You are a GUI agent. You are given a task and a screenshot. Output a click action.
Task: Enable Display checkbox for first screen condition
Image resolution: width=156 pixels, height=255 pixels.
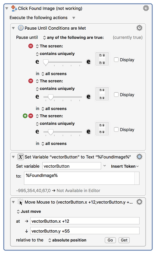(x=116, y=60)
